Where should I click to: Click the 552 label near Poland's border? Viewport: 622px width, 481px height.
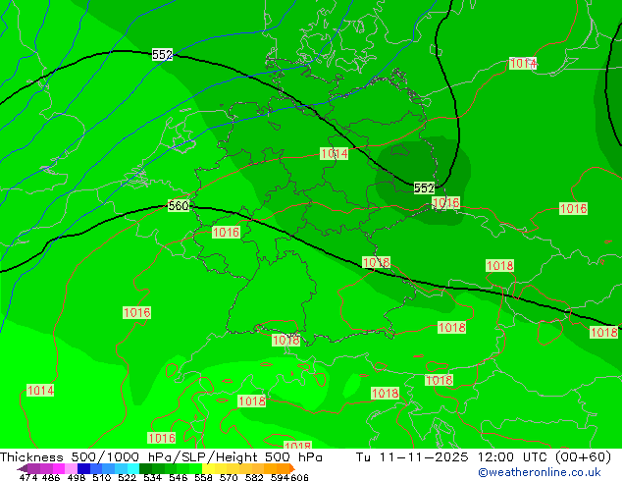[x=424, y=187]
